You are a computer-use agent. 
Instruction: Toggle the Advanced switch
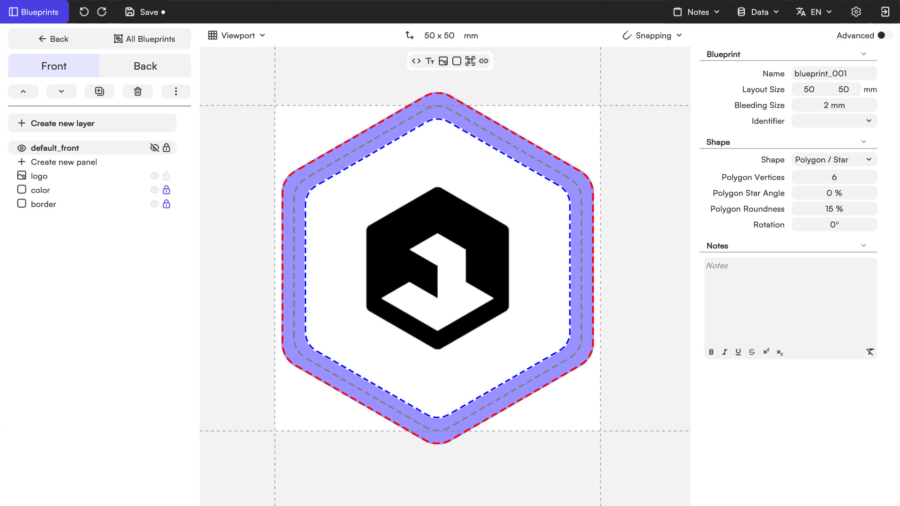click(x=885, y=36)
